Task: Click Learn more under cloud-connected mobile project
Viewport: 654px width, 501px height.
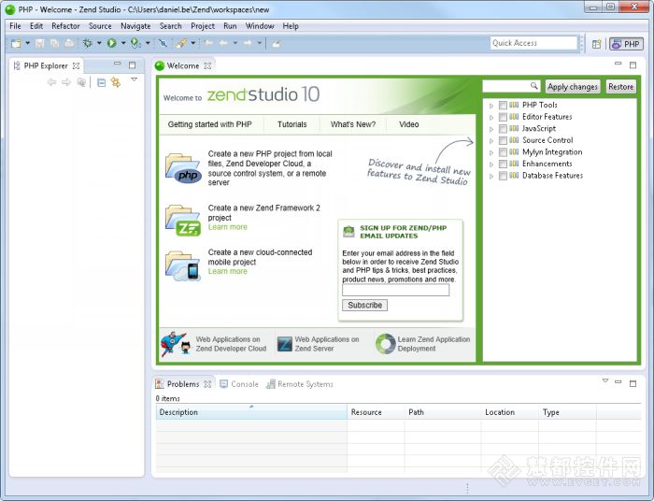Action: click(228, 271)
